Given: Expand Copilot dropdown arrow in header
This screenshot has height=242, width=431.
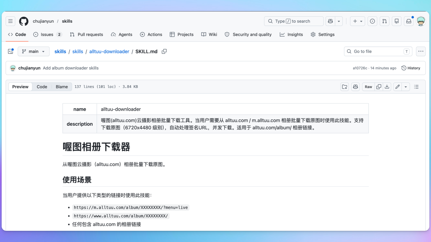Looking at the screenshot, I should click(339, 21).
